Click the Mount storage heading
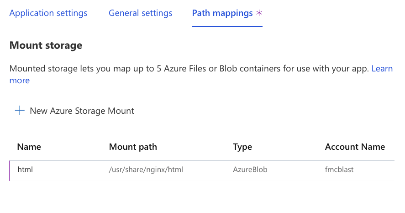This screenshot has height=213, width=405. click(46, 46)
